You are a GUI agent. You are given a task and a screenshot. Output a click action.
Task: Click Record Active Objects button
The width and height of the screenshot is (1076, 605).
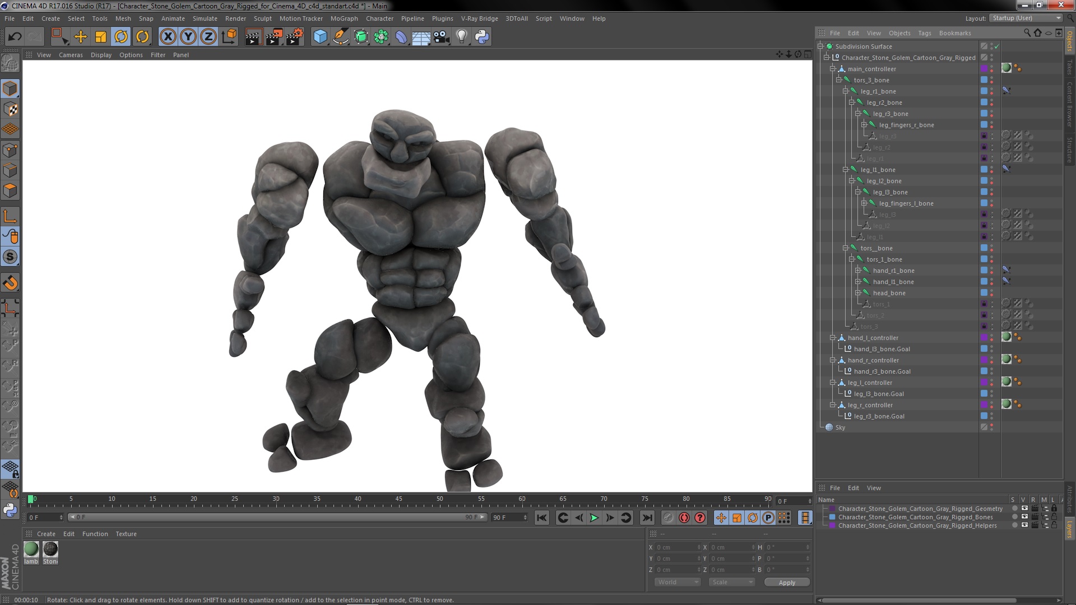(x=668, y=518)
